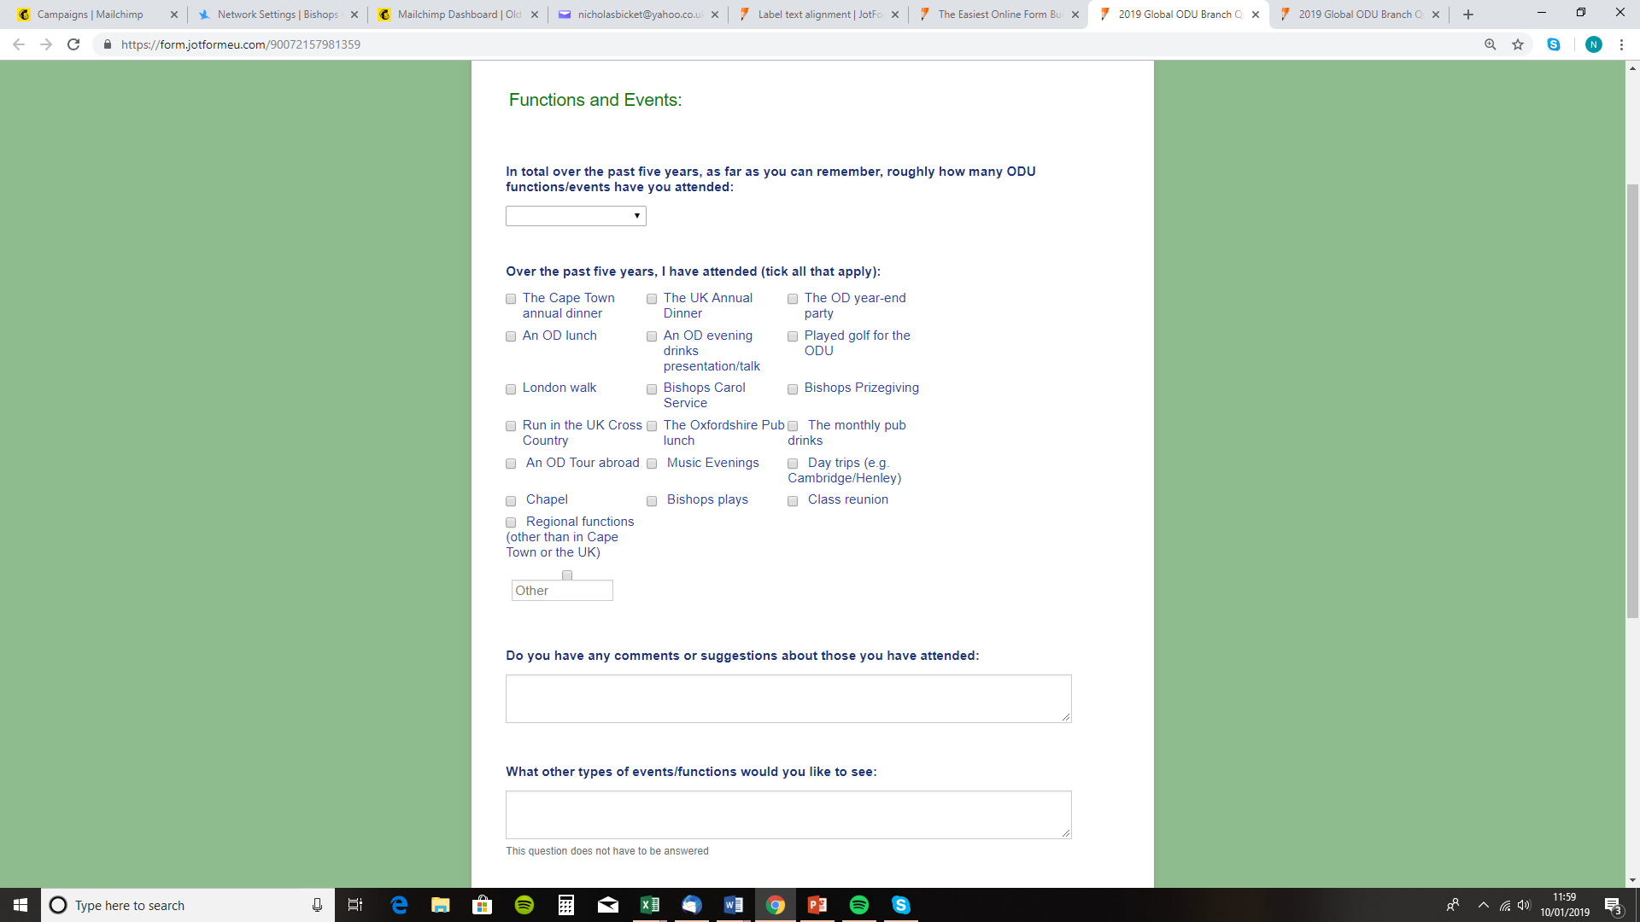Toggle the Regional functions checkbox
This screenshot has height=922, width=1640.
(510, 522)
